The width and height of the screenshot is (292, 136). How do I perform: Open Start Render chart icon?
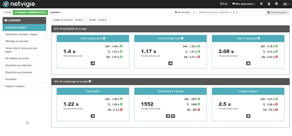93,116
